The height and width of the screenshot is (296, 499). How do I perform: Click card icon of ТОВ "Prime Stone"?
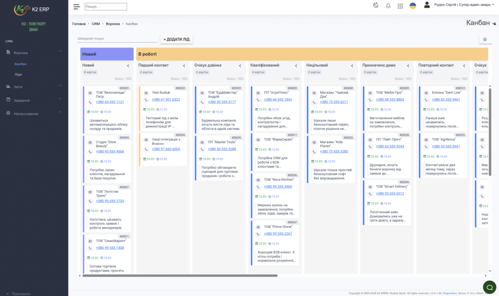(258, 227)
